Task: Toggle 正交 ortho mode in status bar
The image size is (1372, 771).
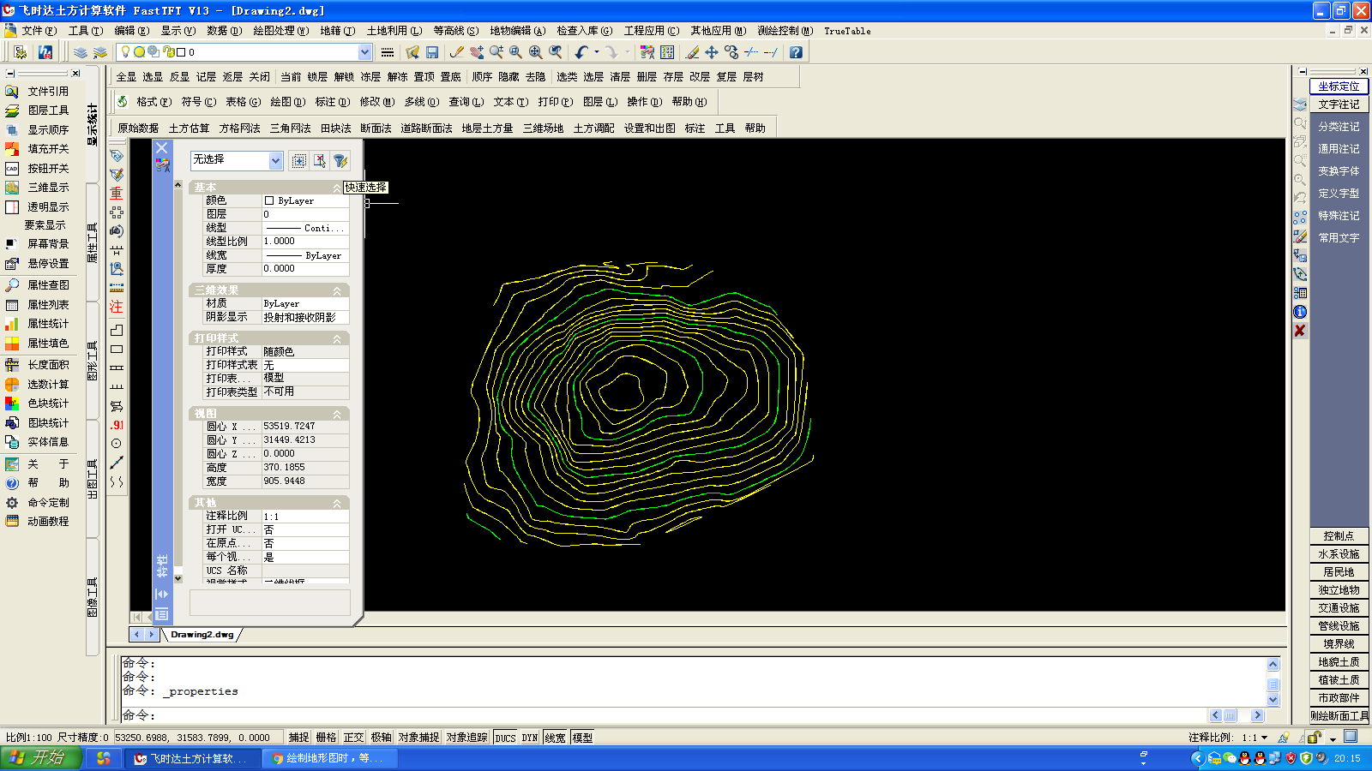Action: pyautogui.click(x=353, y=738)
